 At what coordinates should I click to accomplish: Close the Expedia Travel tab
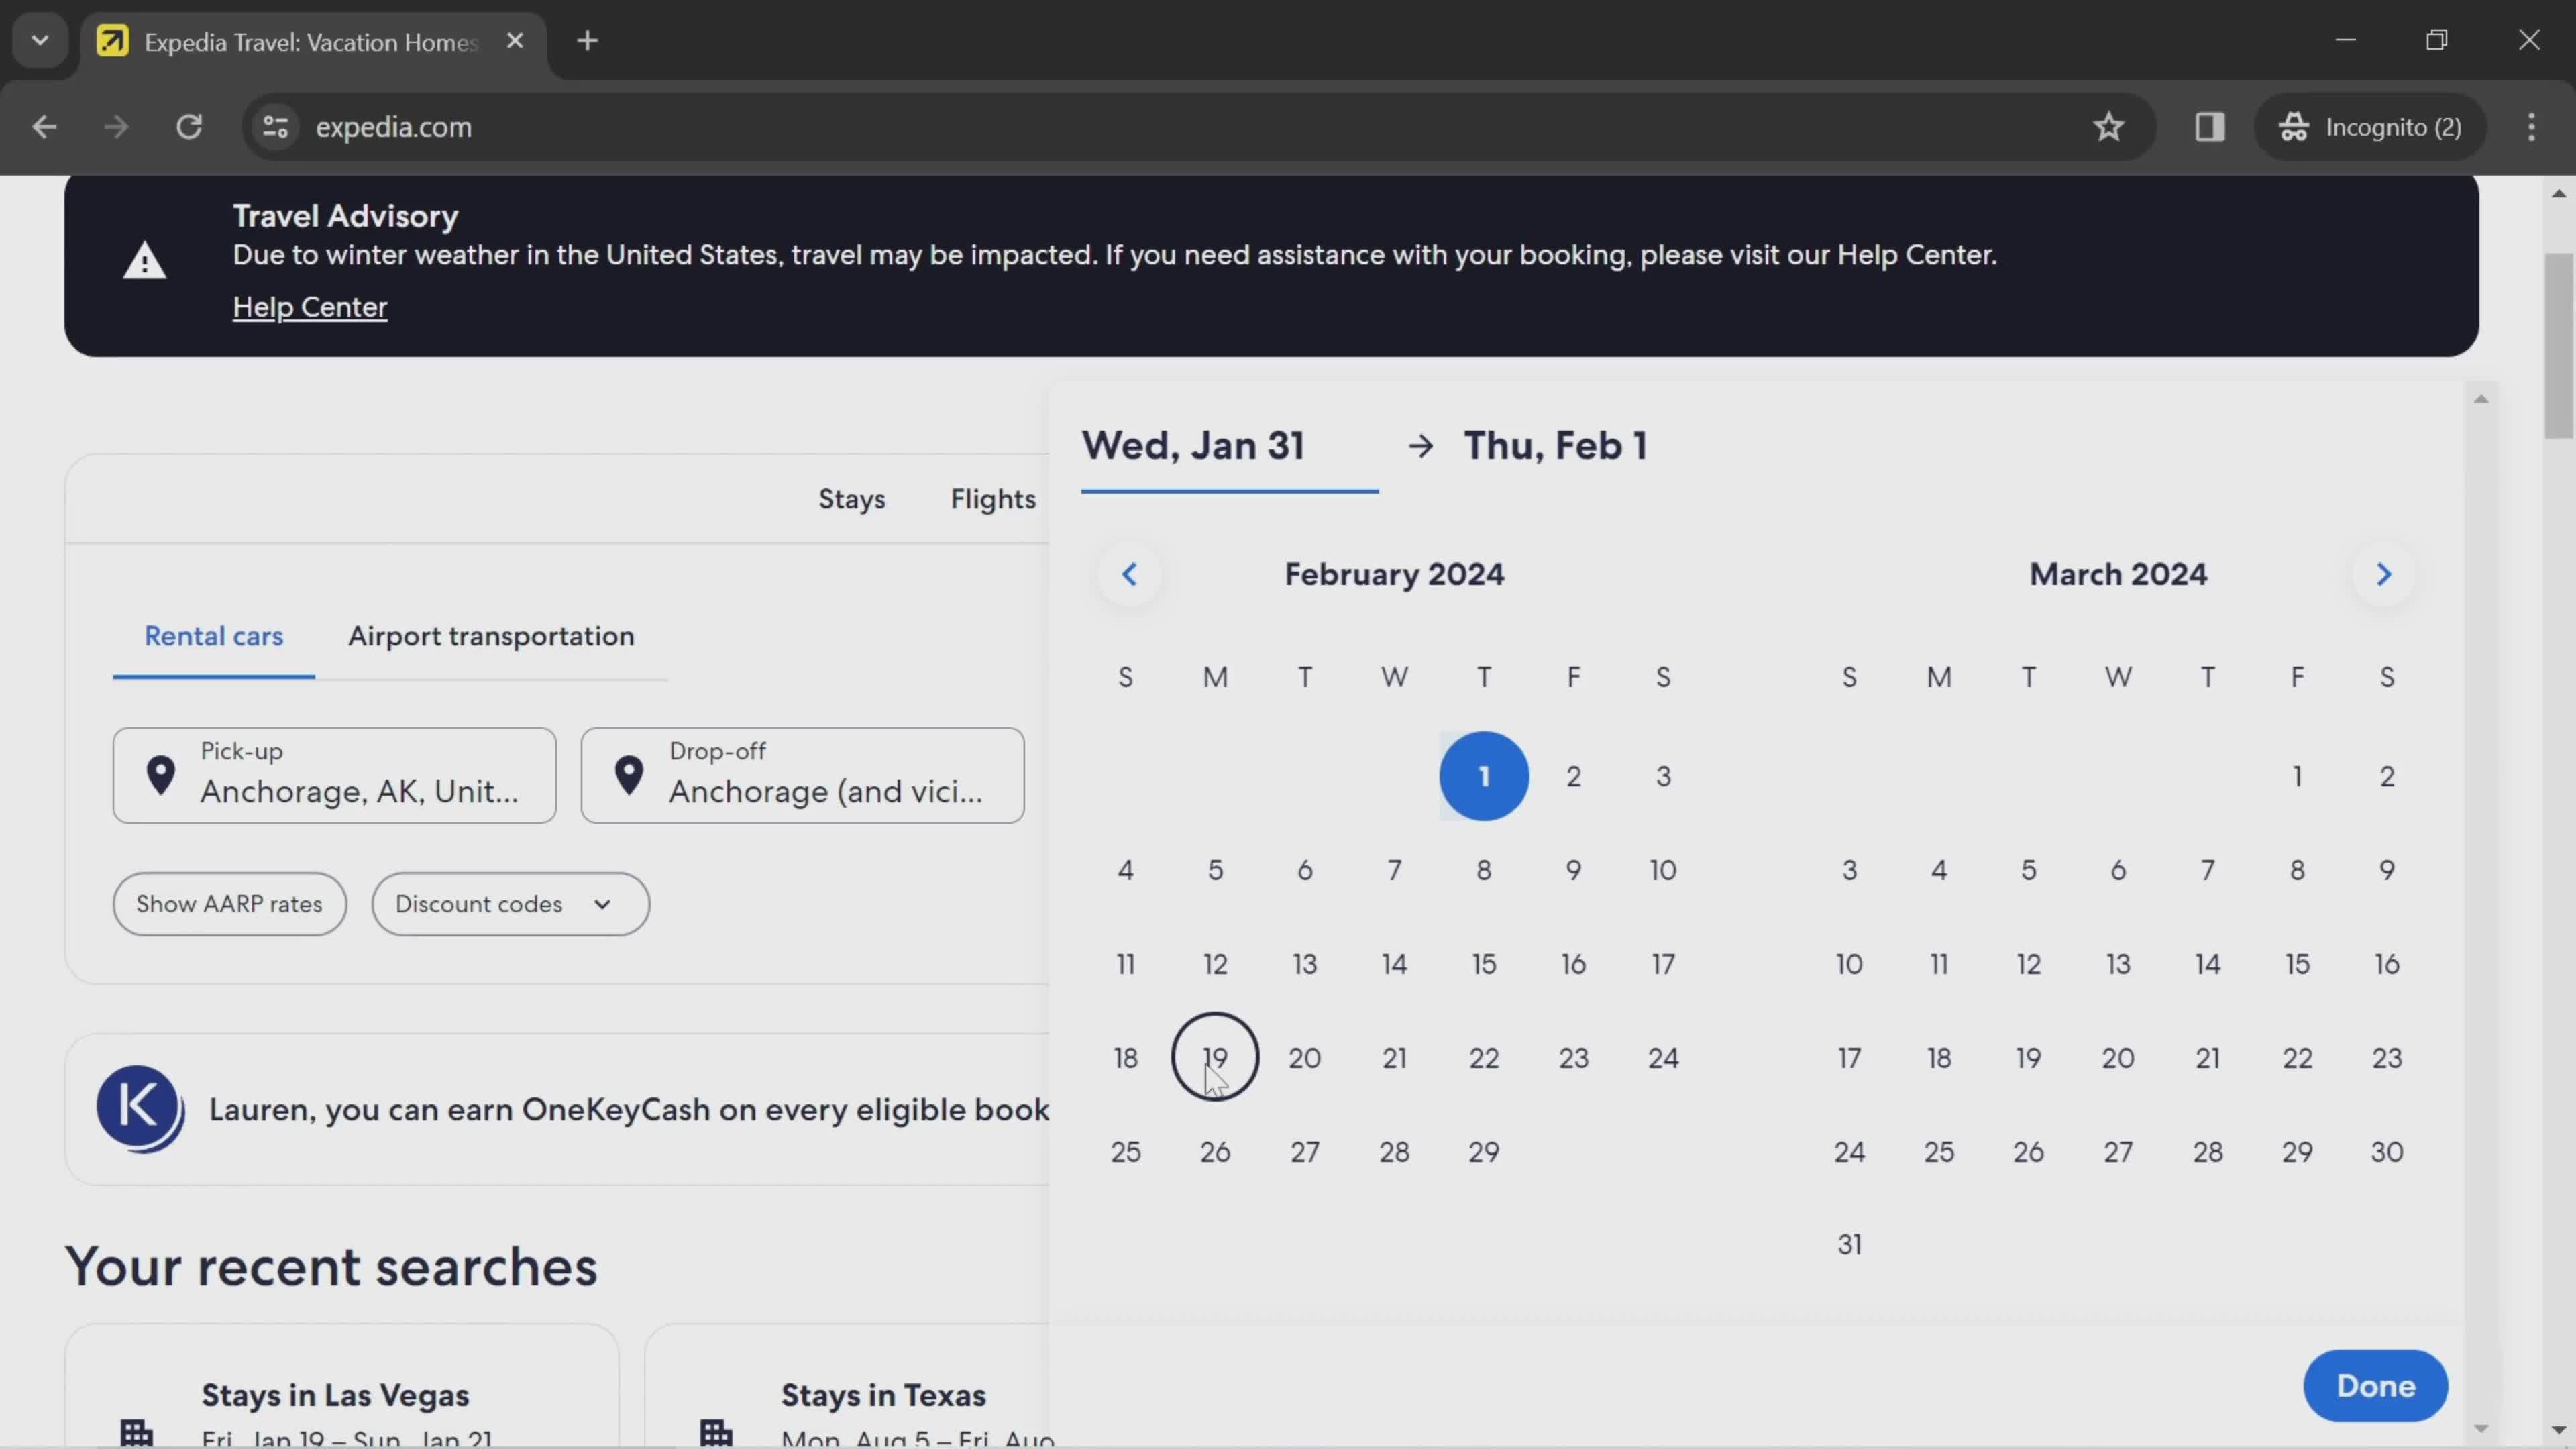click(515, 41)
